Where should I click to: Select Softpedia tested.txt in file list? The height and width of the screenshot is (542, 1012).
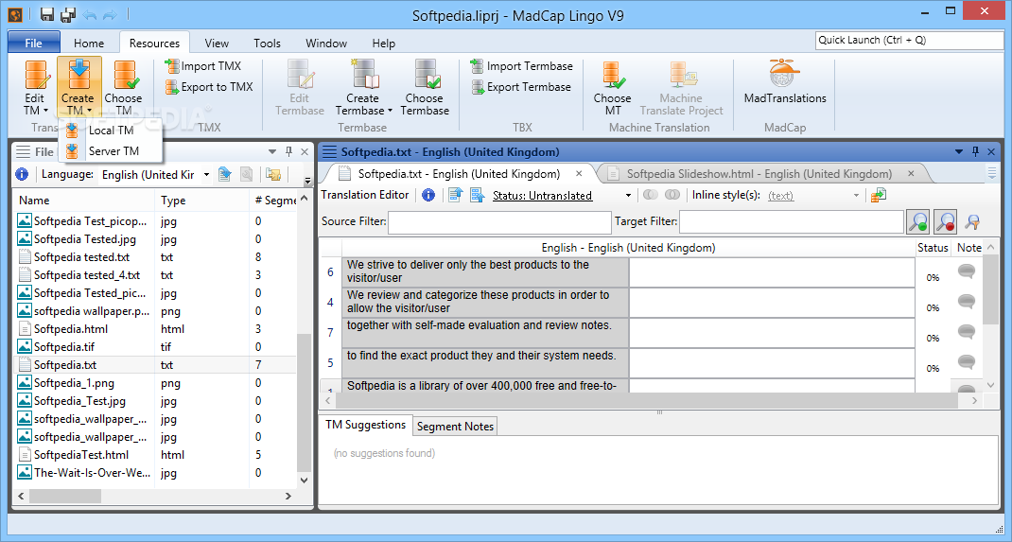tap(155, 256)
